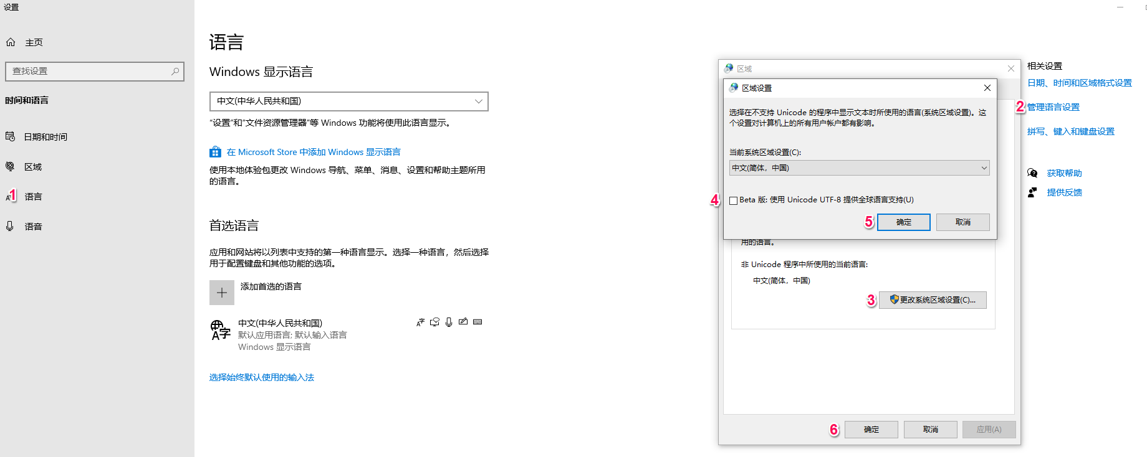Screen dimensions: 1147x457
Task: Open 当前系统区域设置 combo box
Action: click(x=860, y=168)
